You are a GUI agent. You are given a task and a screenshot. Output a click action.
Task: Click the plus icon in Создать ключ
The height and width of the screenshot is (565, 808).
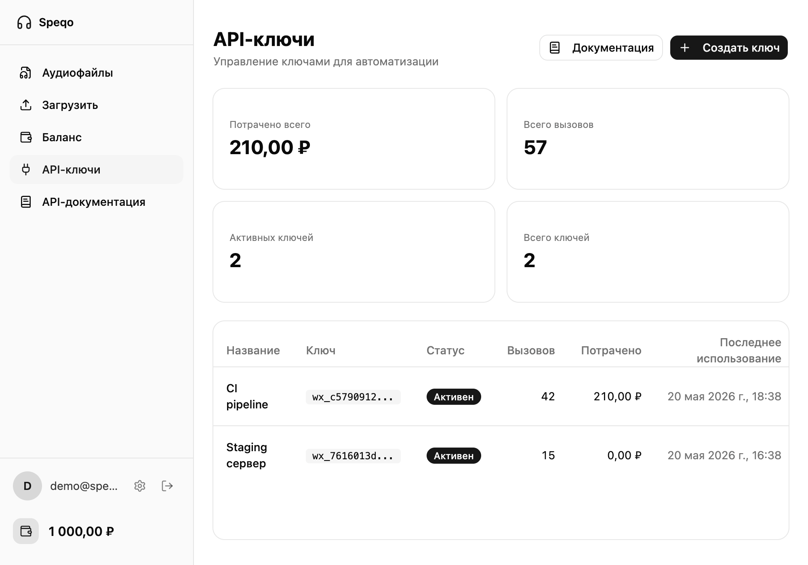[x=685, y=48]
